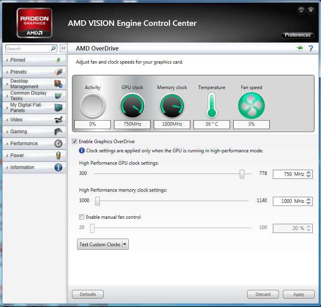Expand the Presets section chevron
The image size is (321, 307).
[x=7, y=72]
